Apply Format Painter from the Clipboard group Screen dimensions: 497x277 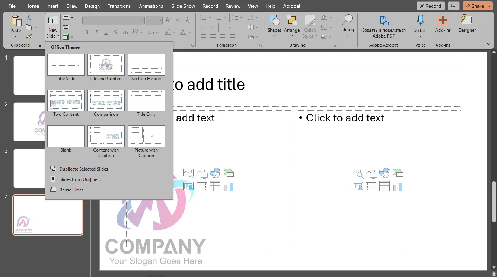coord(28,36)
